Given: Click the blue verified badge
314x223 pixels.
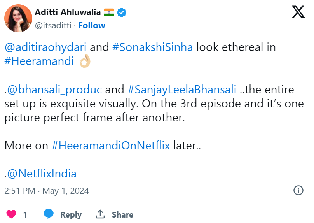Looking at the screenshot, I should click(x=122, y=12).
